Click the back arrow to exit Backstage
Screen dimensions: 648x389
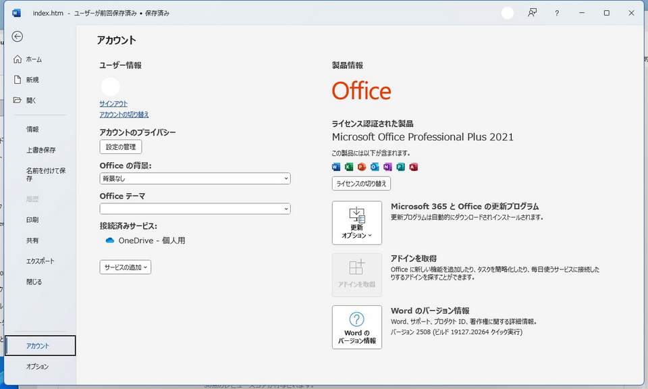tap(18, 36)
